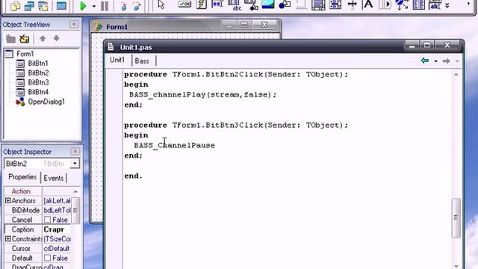Click the Object Inspector scrollbar thumb
Viewport: 478px width, 269px height.
75,211
